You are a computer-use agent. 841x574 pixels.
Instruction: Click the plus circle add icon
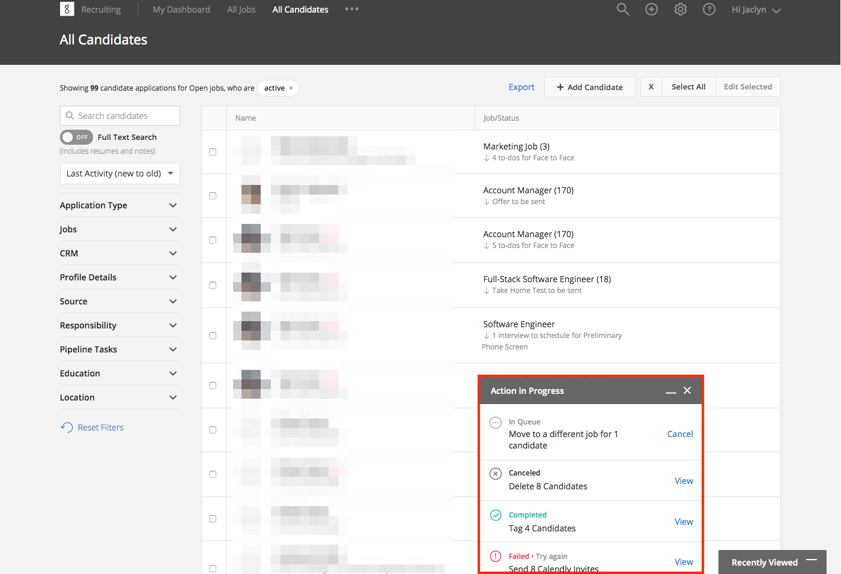tap(652, 10)
